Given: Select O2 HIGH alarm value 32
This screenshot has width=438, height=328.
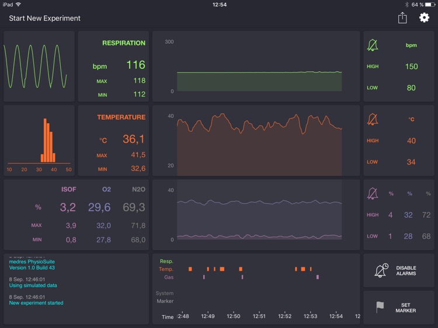Looking at the screenshot, I should [408, 215].
